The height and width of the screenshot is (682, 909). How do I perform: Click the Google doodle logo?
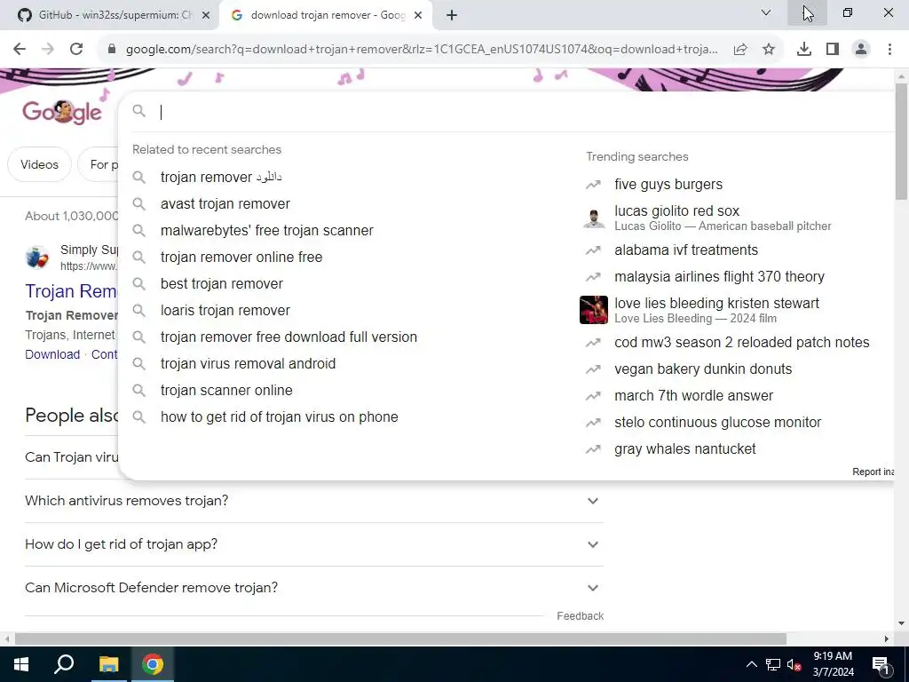pyautogui.click(x=62, y=111)
